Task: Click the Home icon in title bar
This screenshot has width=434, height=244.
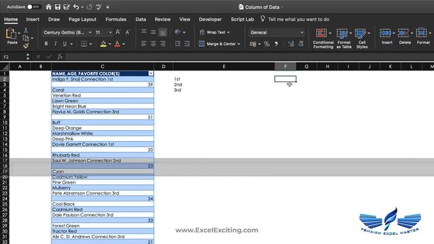Action: 49,7
